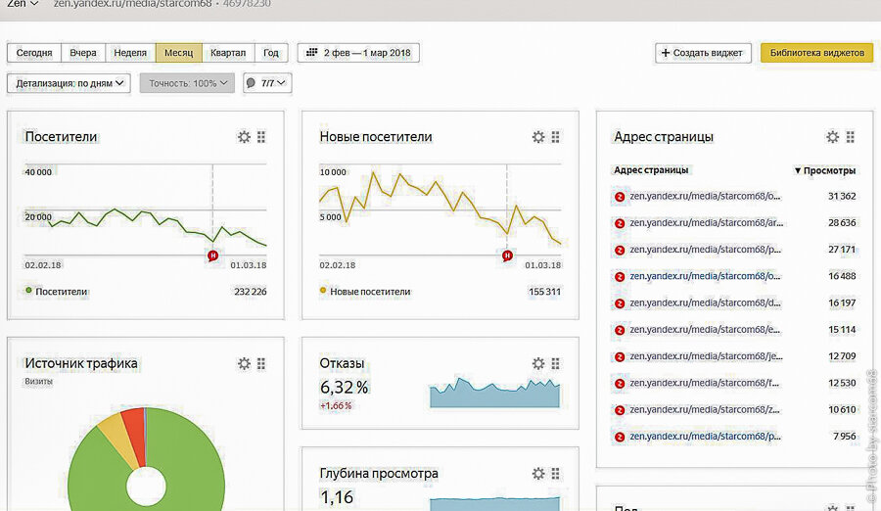Click yellow Новые посетители legend dot
Viewport: 881px width, 511px height.
323,291
